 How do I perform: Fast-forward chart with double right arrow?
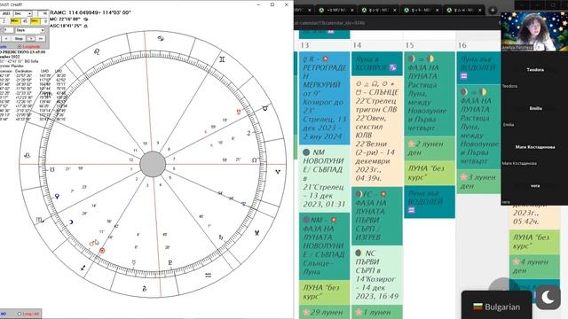[x=41, y=38]
